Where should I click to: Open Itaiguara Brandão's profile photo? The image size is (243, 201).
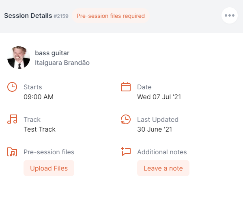click(19, 58)
